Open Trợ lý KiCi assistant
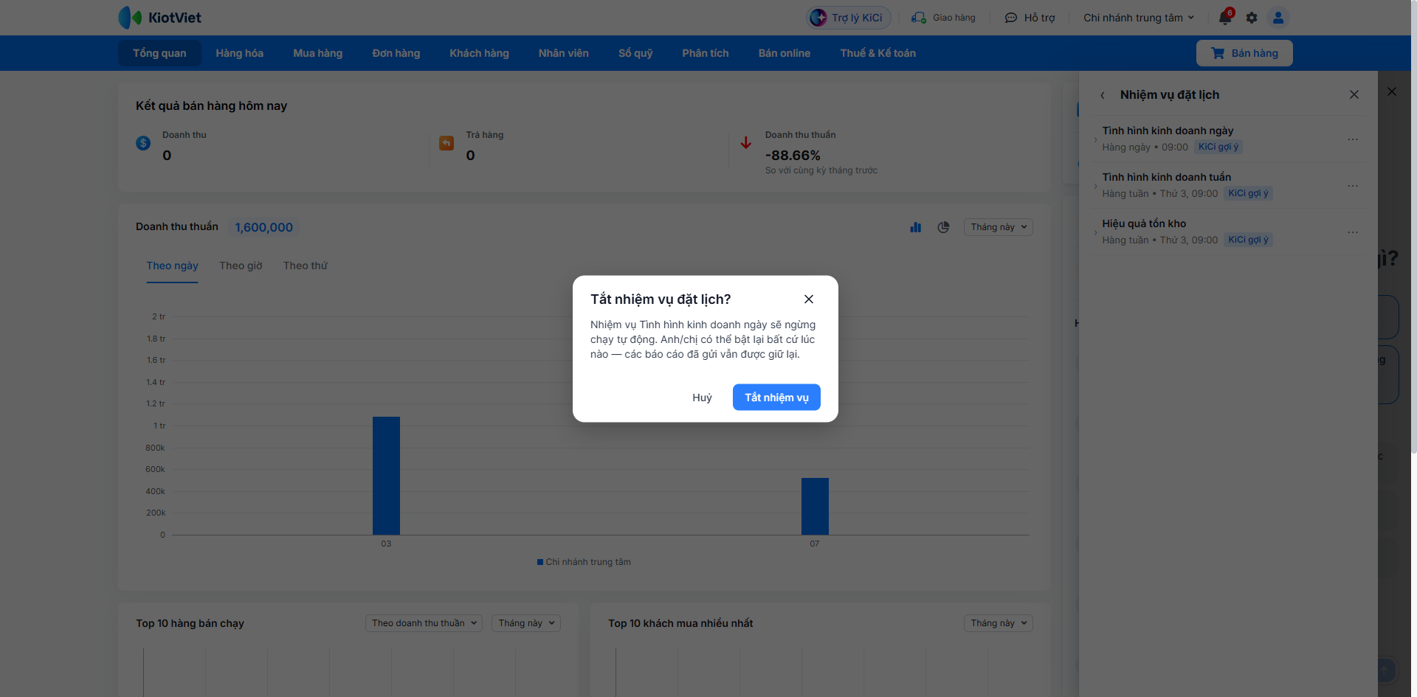This screenshot has height=697, width=1417. (848, 18)
